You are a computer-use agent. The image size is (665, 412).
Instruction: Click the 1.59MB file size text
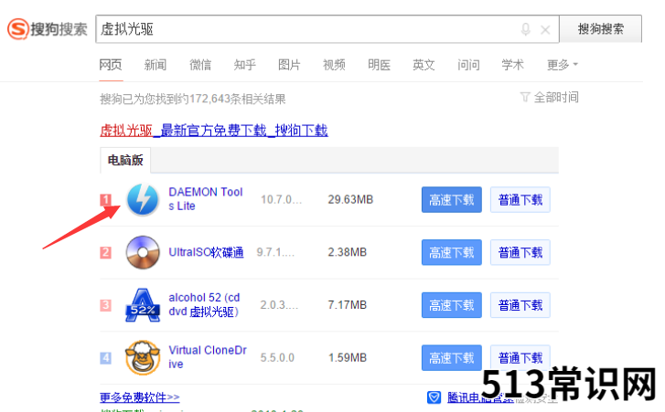point(347,358)
